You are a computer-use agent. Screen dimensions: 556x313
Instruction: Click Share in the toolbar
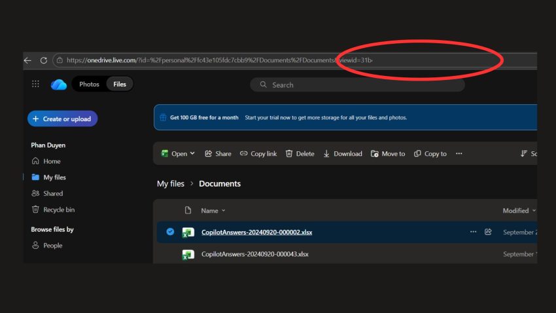pos(218,154)
